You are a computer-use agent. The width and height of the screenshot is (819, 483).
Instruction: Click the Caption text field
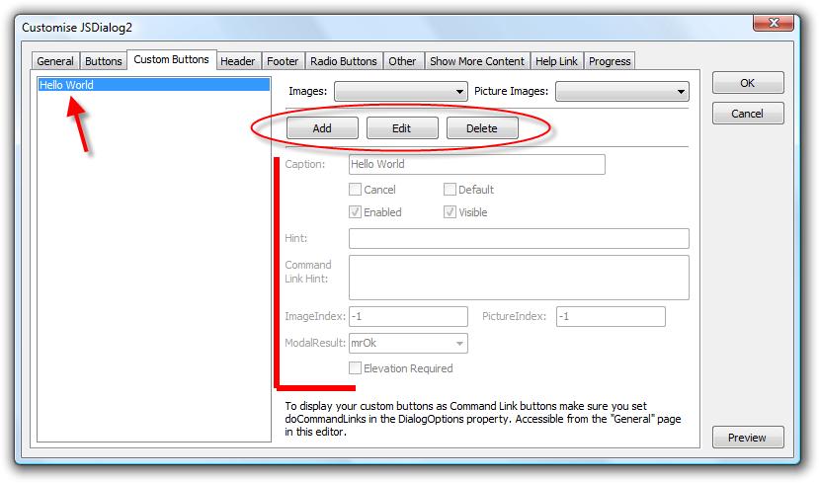tap(477, 165)
